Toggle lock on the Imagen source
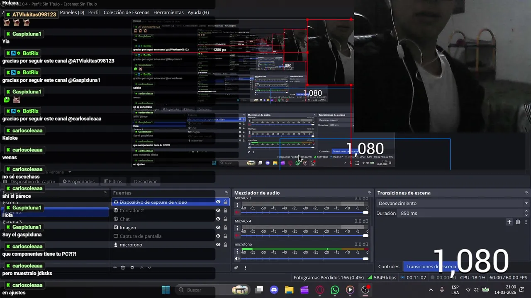Image resolution: width=531 pixels, height=298 pixels. point(225,228)
